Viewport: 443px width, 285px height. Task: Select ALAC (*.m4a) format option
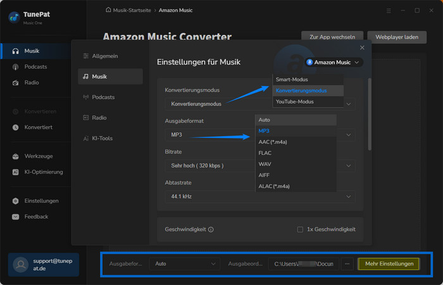click(x=296, y=186)
